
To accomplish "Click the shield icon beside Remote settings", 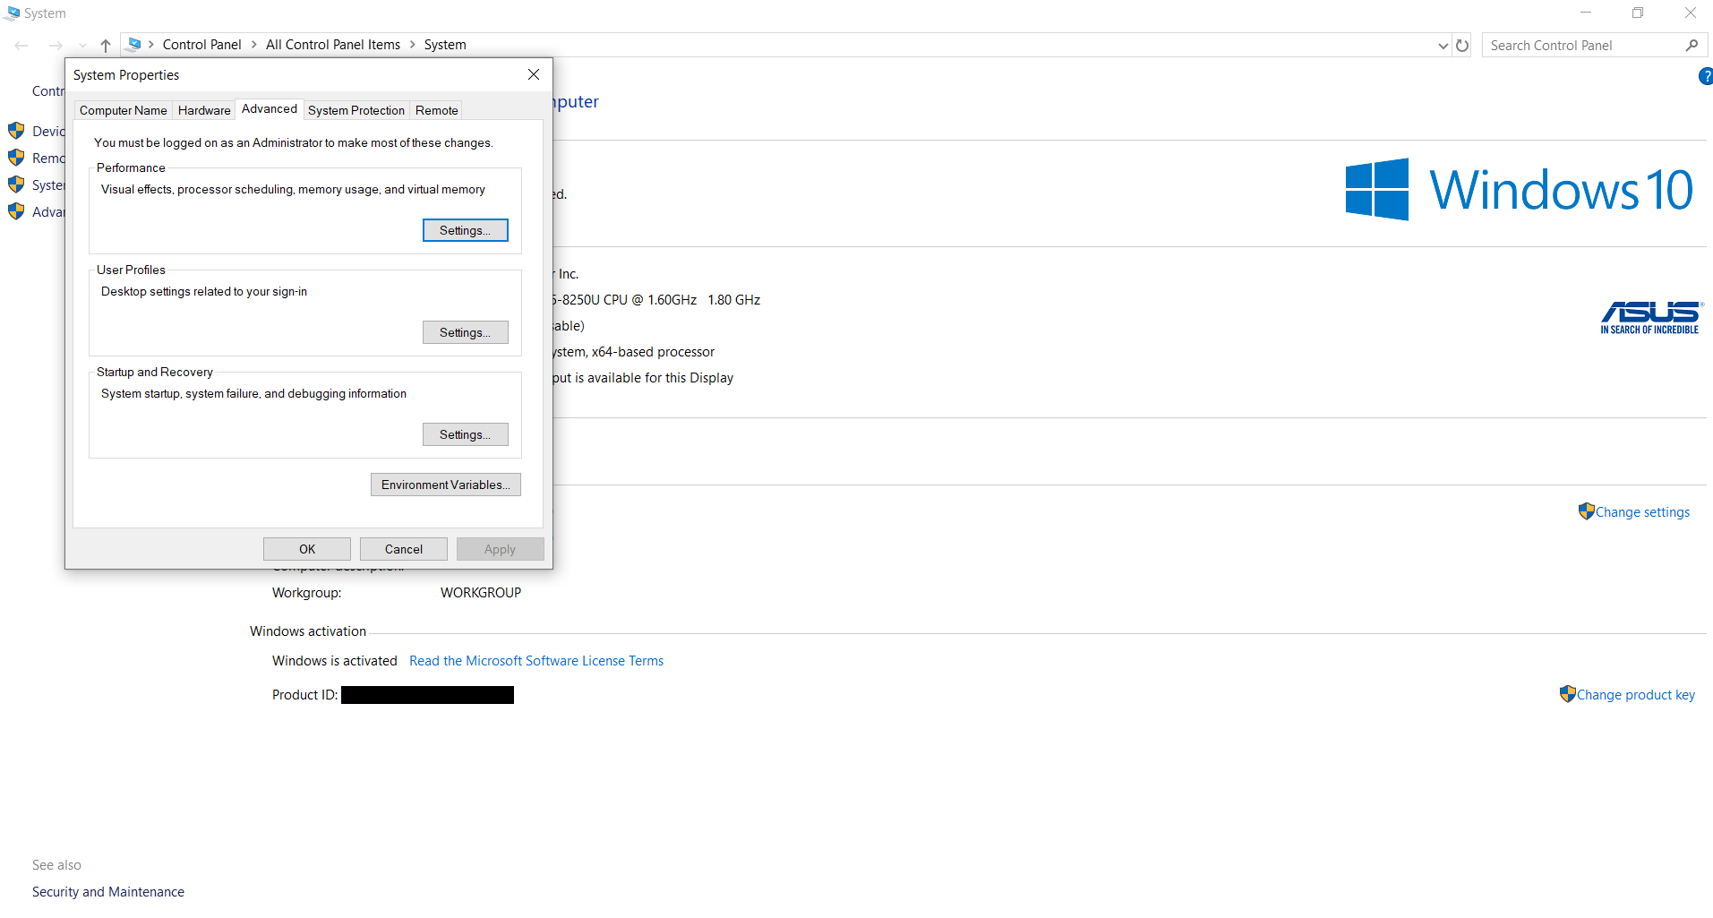I will [16, 158].
